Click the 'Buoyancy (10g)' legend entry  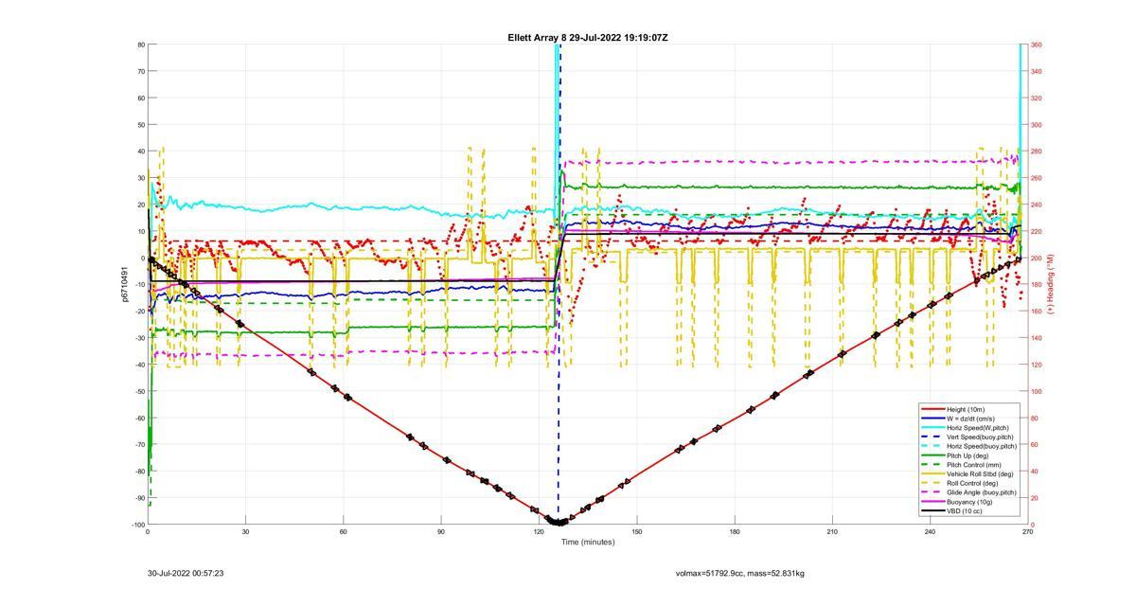pyautogui.click(x=970, y=501)
